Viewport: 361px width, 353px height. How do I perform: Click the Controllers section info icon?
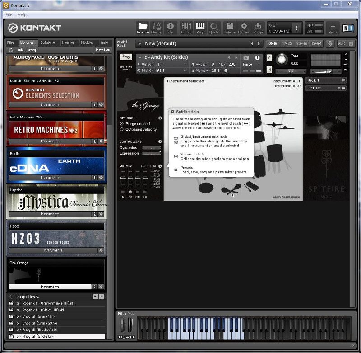click(x=160, y=141)
